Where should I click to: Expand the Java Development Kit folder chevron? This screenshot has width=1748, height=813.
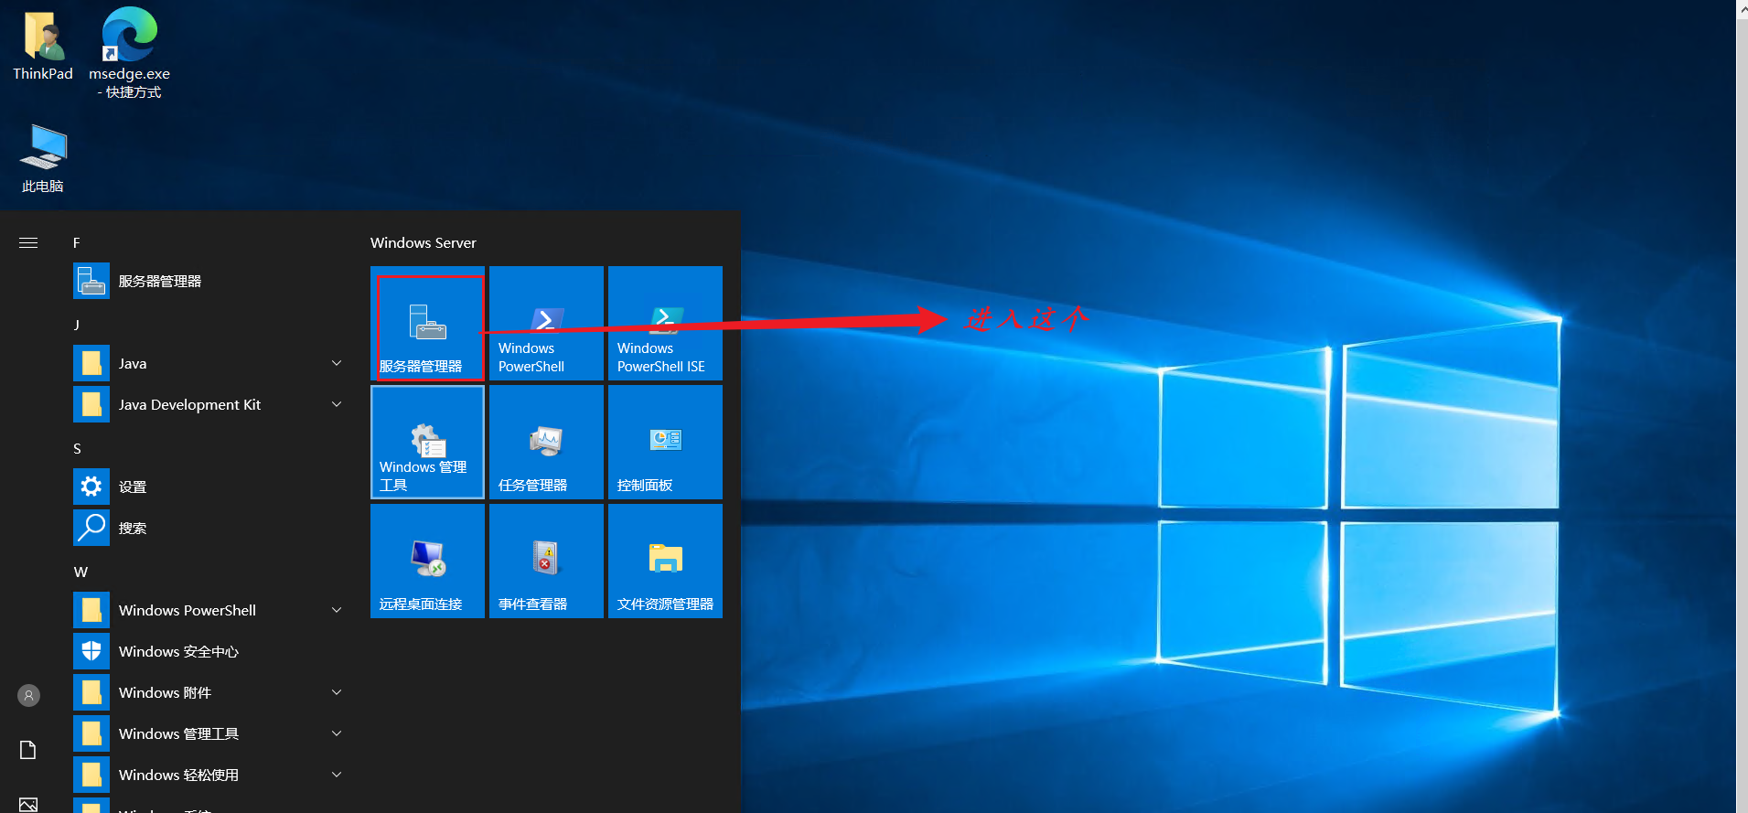point(337,404)
